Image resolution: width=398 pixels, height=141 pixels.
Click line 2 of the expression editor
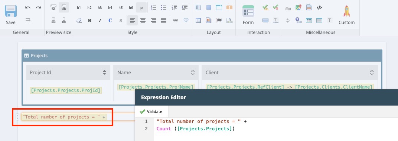(x=196, y=129)
